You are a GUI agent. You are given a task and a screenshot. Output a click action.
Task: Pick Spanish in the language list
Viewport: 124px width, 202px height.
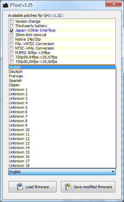coord(62,81)
